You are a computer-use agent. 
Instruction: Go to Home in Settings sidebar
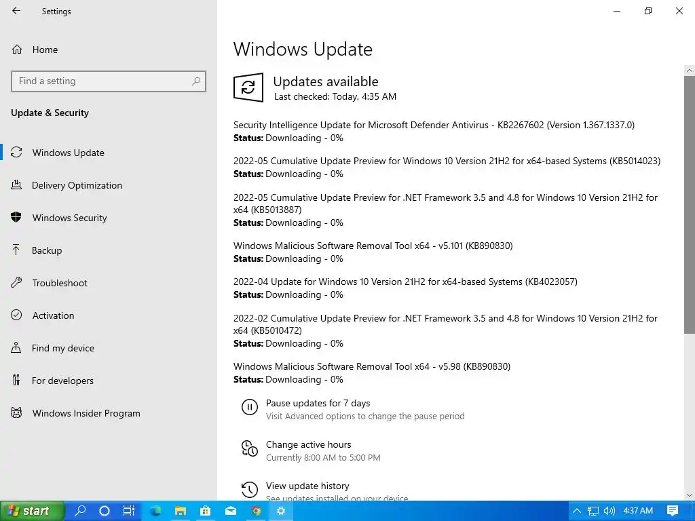[x=45, y=50]
